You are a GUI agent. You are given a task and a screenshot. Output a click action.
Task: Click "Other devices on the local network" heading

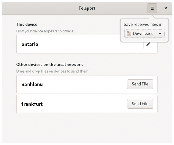50,65
